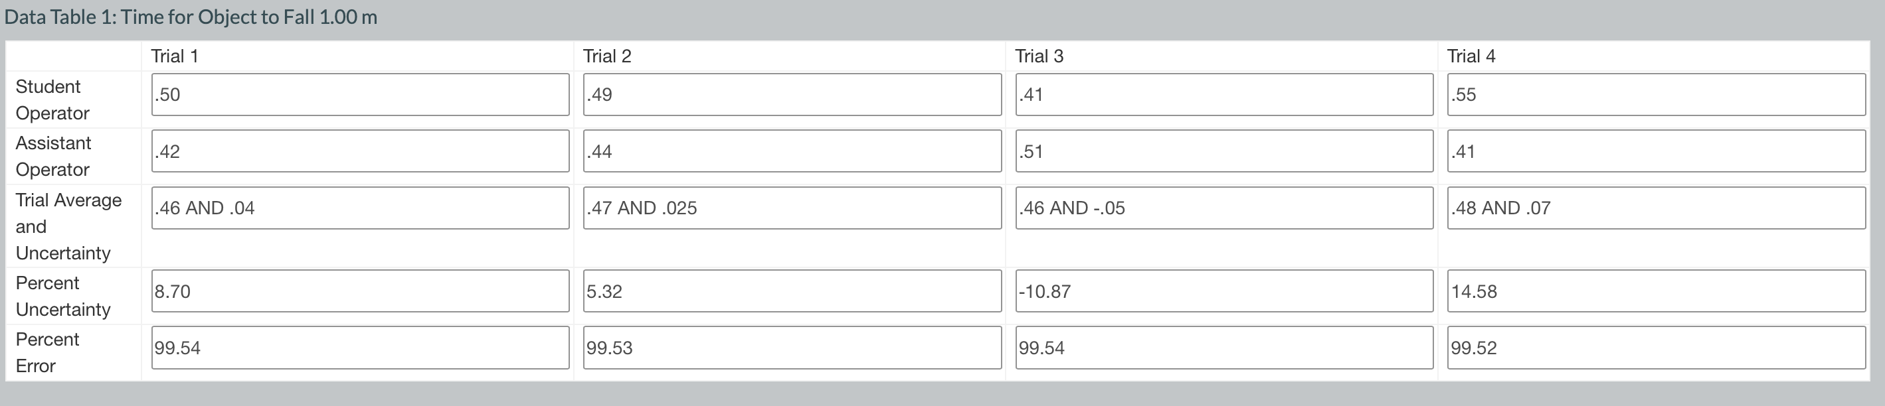Click the Percent Error row label
The image size is (1885, 406).
pos(47,353)
